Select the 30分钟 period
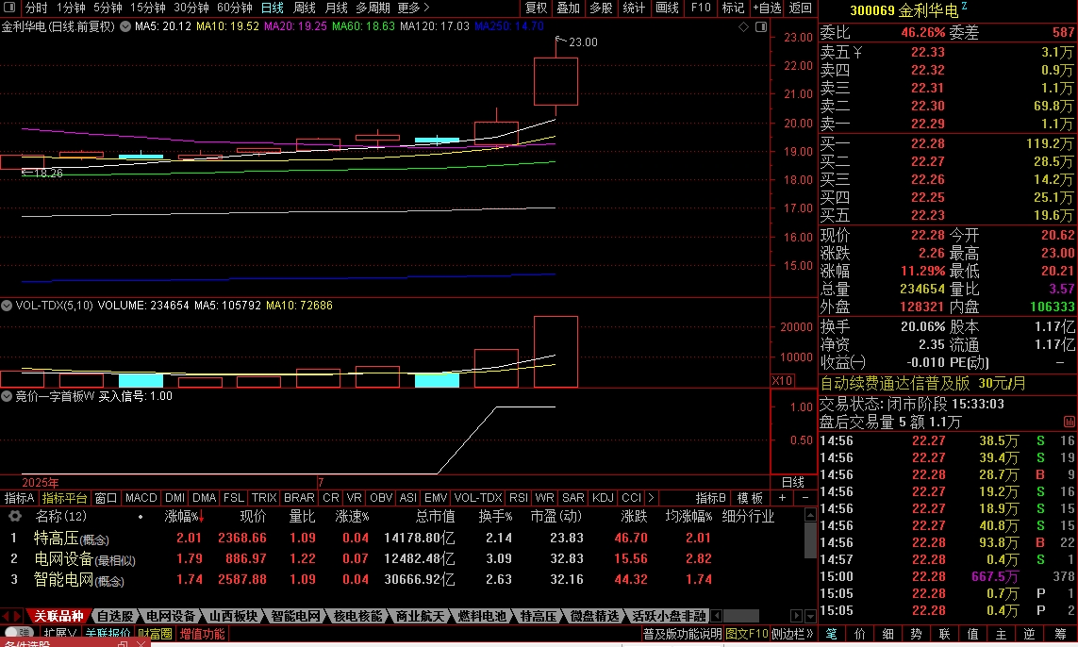 (x=191, y=8)
